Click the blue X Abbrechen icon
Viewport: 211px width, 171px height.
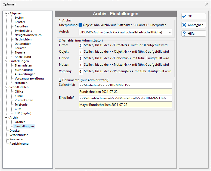184,25
